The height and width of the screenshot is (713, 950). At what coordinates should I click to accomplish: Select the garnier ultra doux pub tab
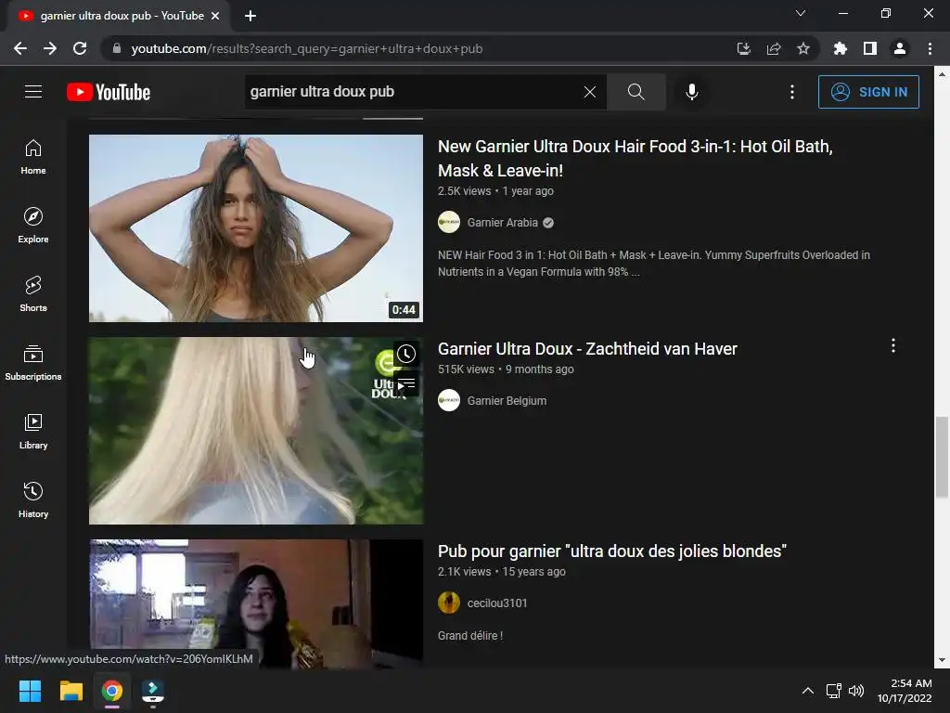[118, 16]
